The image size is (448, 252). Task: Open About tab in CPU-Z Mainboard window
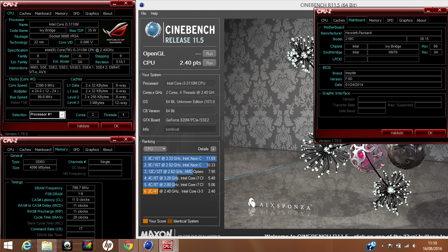click(x=421, y=20)
